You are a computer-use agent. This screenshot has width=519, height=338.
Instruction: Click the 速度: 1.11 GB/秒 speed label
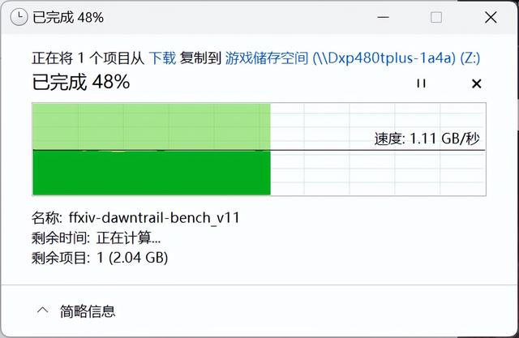click(x=427, y=139)
